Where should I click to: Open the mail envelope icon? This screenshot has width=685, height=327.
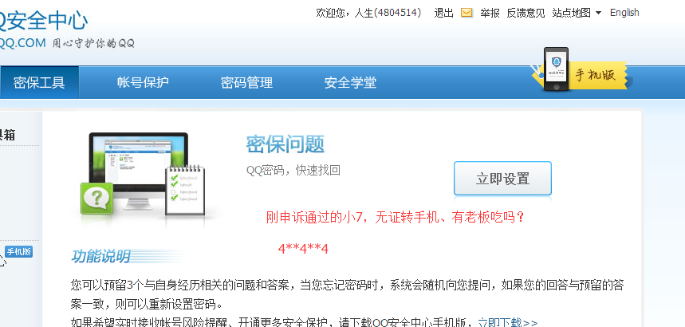coord(467,13)
